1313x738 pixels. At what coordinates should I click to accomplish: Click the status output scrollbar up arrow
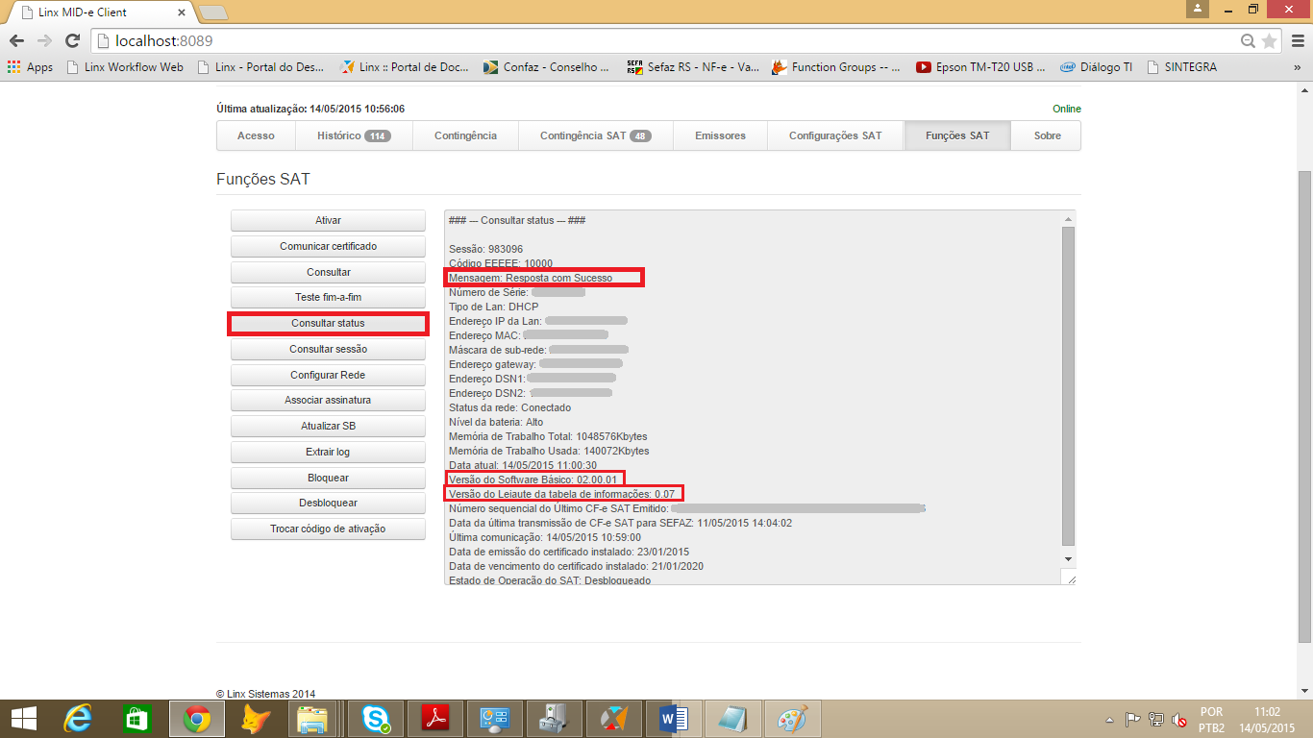click(1067, 220)
